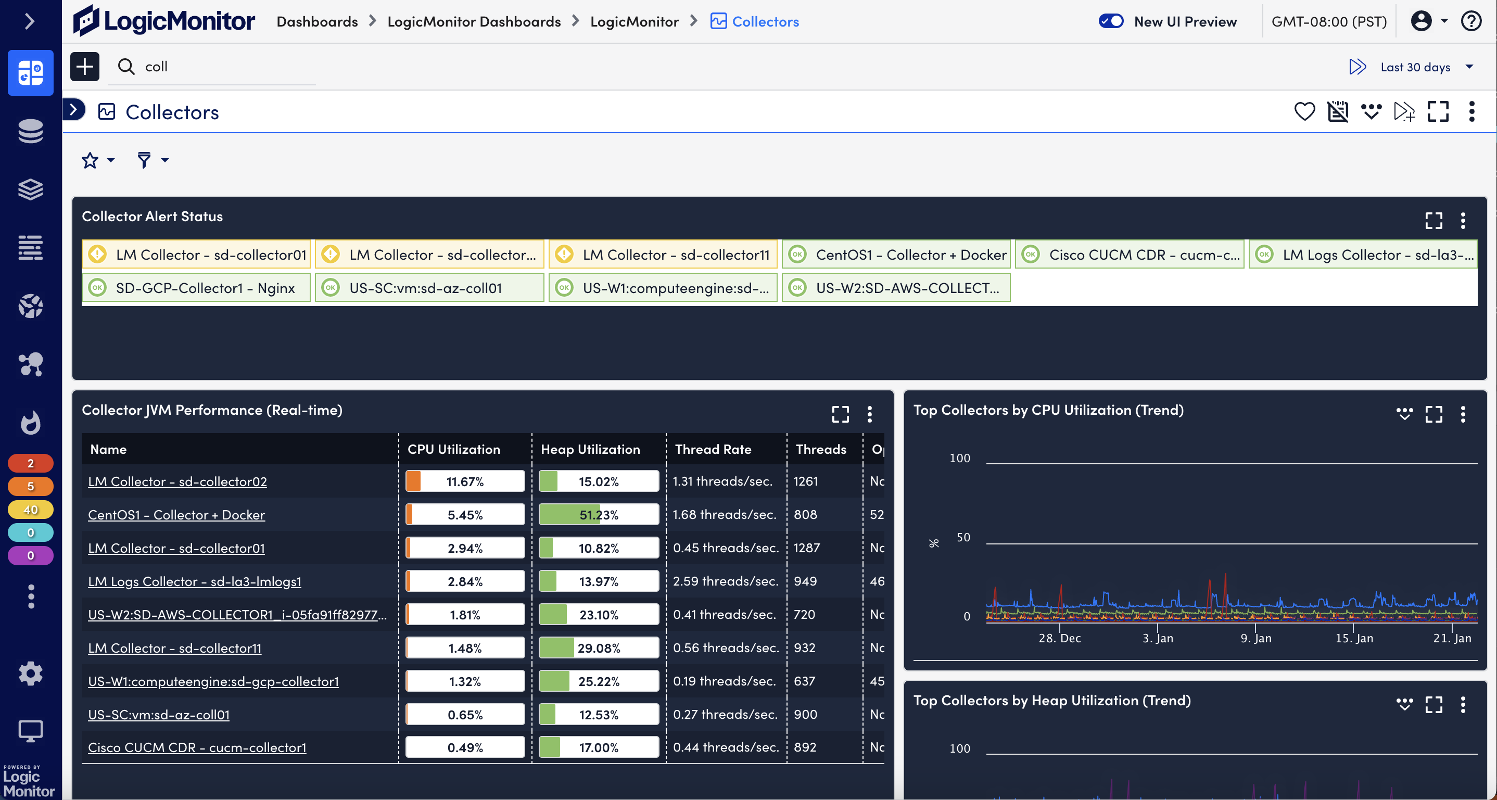Open LM Collector - sd-collector02 link
Screen dimensions: 1497x800
[x=177, y=481]
